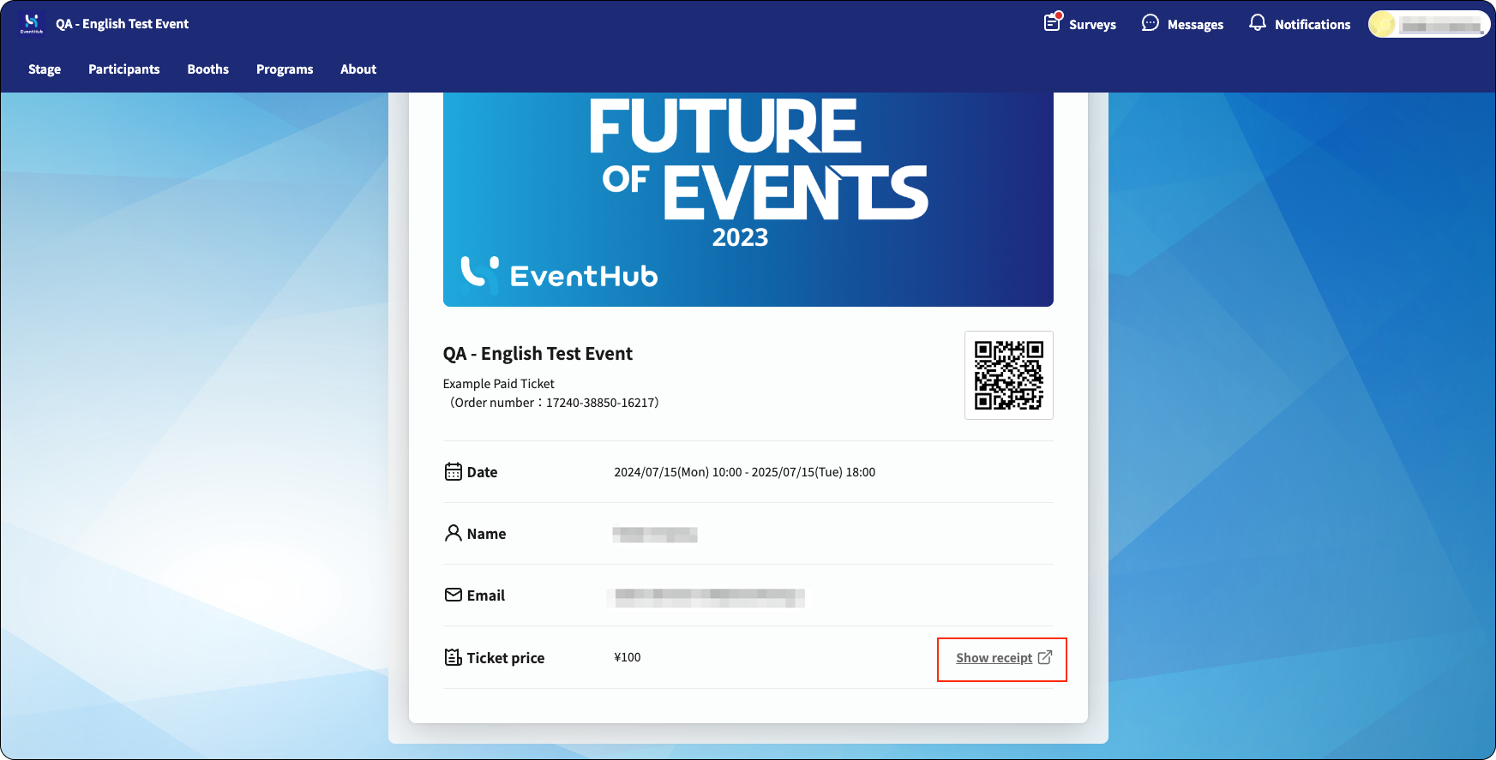Open the Participants tab
This screenshot has height=760, width=1496.
click(x=124, y=69)
